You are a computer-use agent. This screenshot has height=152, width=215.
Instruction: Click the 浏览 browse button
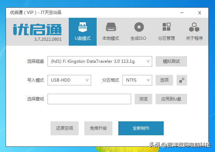(143, 99)
